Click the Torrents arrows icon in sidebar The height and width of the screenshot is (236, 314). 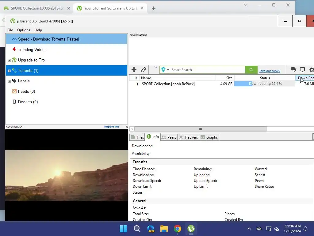tap(14, 70)
